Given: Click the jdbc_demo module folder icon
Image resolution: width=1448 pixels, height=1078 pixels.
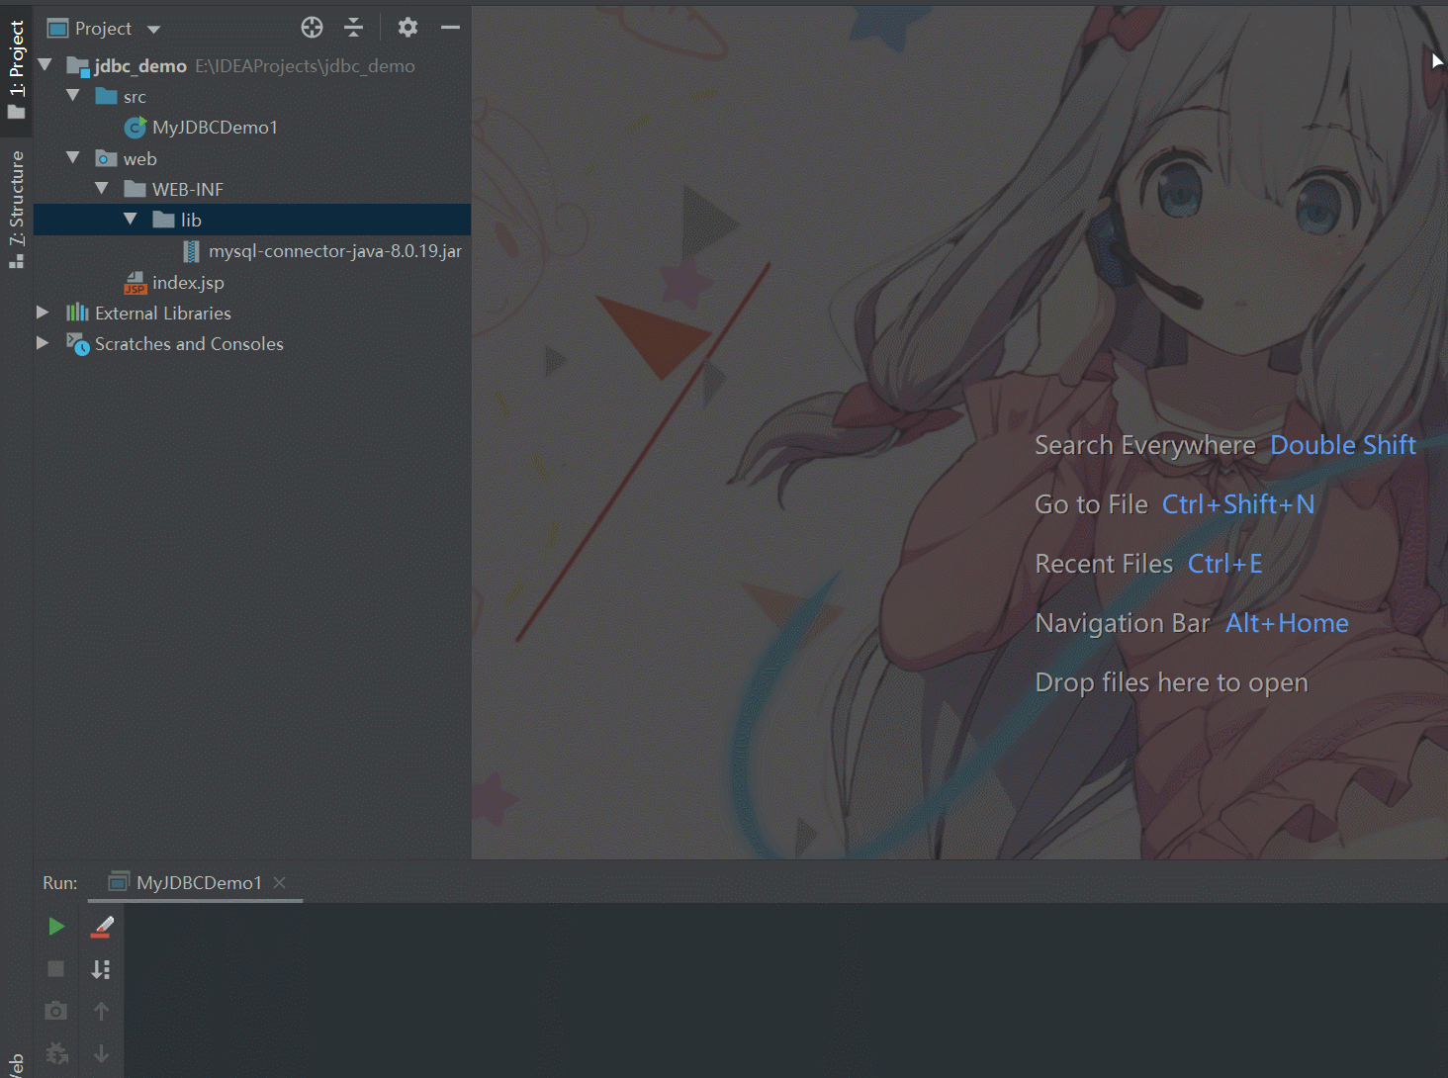Looking at the screenshot, I should point(78,66).
